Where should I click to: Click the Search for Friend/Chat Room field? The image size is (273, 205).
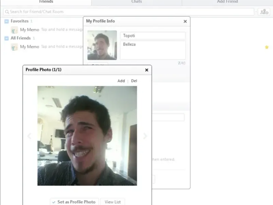[x=129, y=12]
